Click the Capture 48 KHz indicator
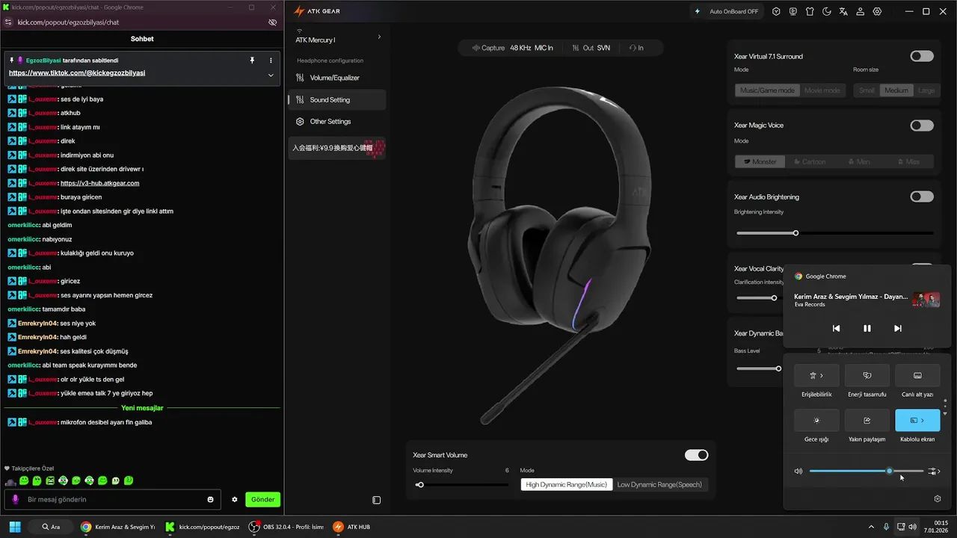The width and height of the screenshot is (957, 538). [512, 48]
